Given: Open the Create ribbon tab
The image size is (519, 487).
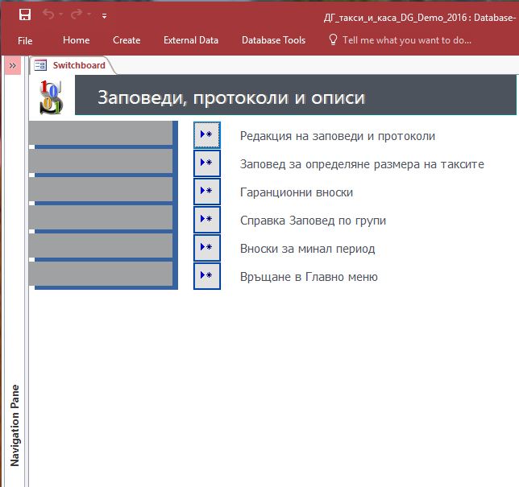Looking at the screenshot, I should click(x=127, y=39).
